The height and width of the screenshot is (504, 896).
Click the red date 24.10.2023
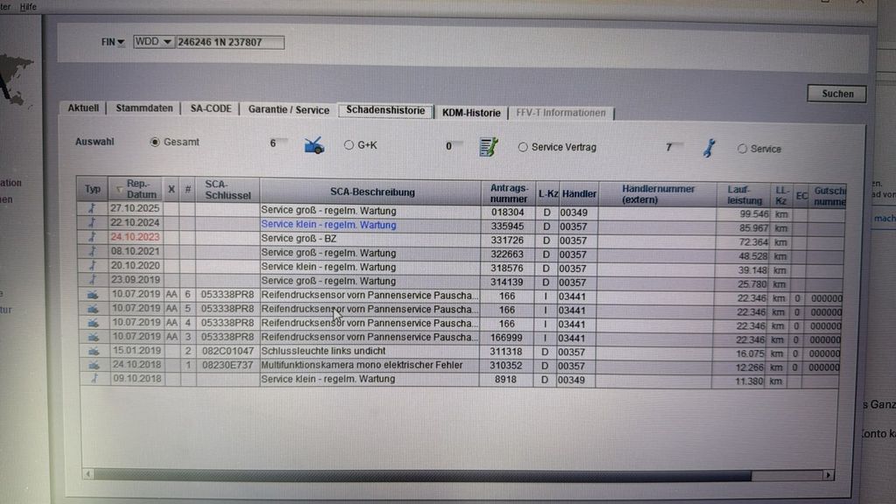coord(136,237)
